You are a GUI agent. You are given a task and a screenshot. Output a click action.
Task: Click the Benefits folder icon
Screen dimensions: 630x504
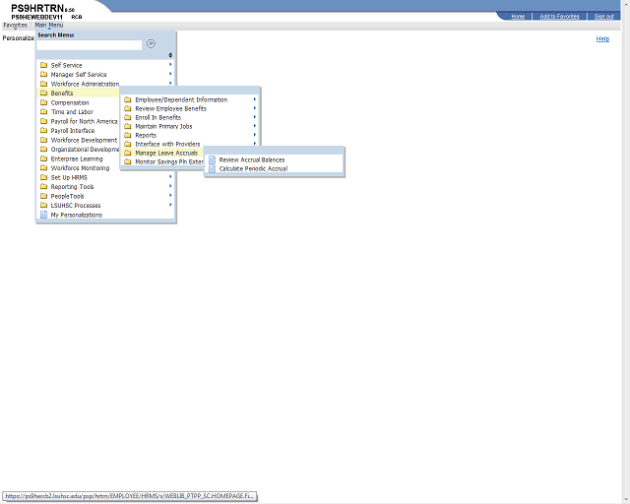[43, 93]
